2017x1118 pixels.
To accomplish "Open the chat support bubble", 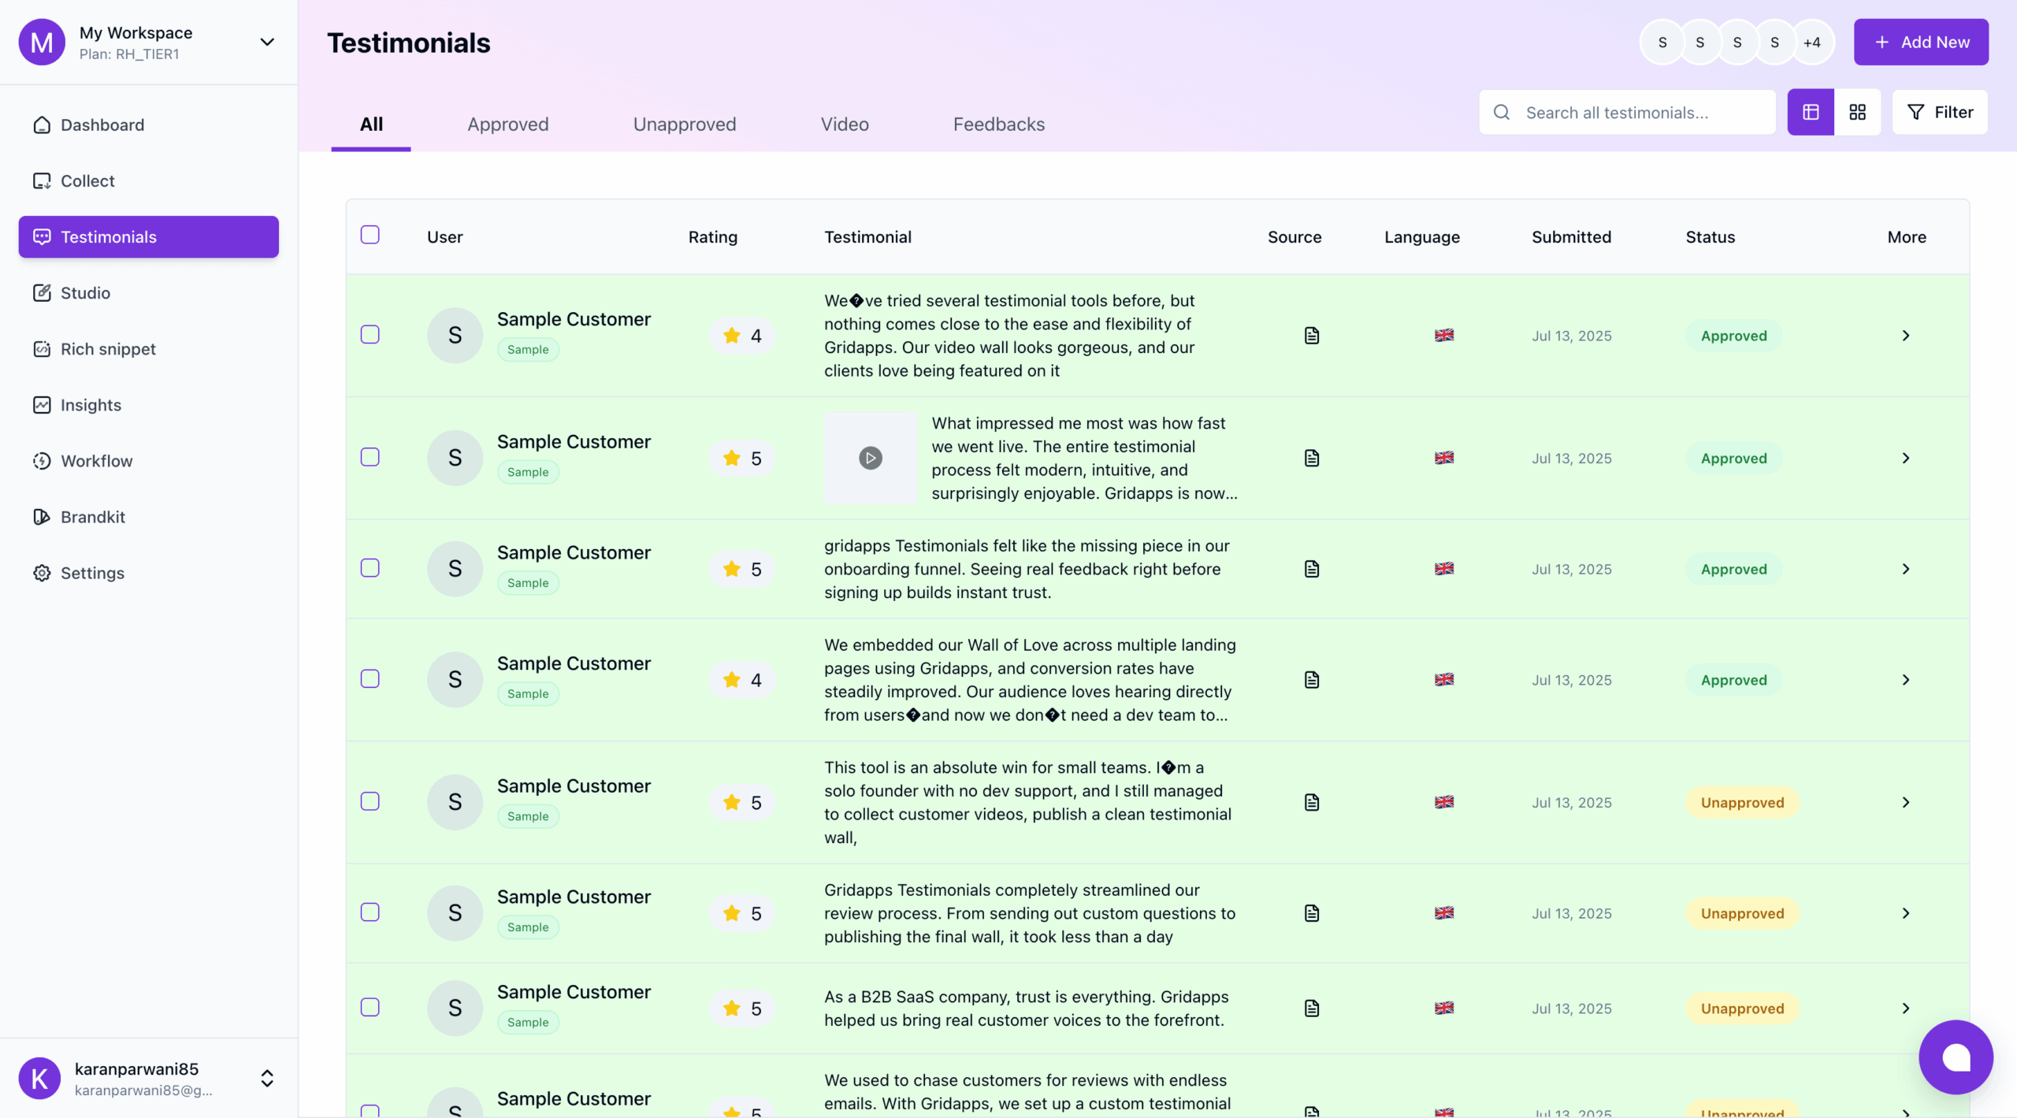I will (1956, 1057).
